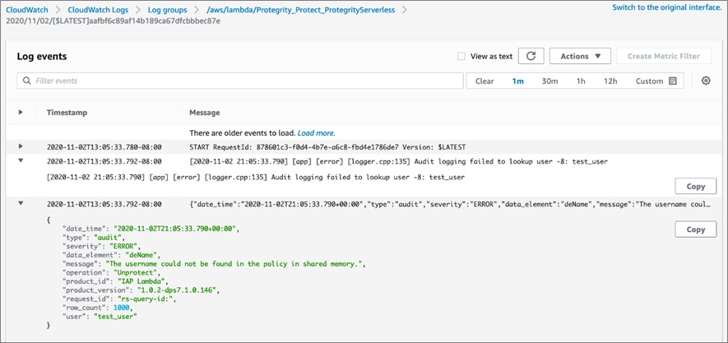Open the Custom time range calendar icon
Image resolution: width=728 pixels, height=343 pixels.
point(672,81)
